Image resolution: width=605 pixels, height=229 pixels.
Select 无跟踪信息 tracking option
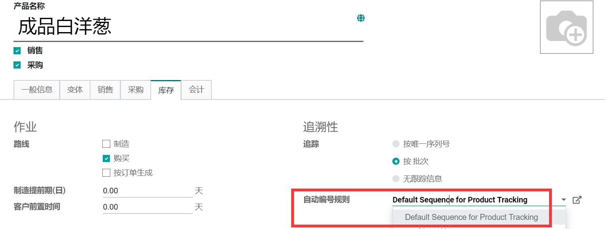tap(396, 179)
